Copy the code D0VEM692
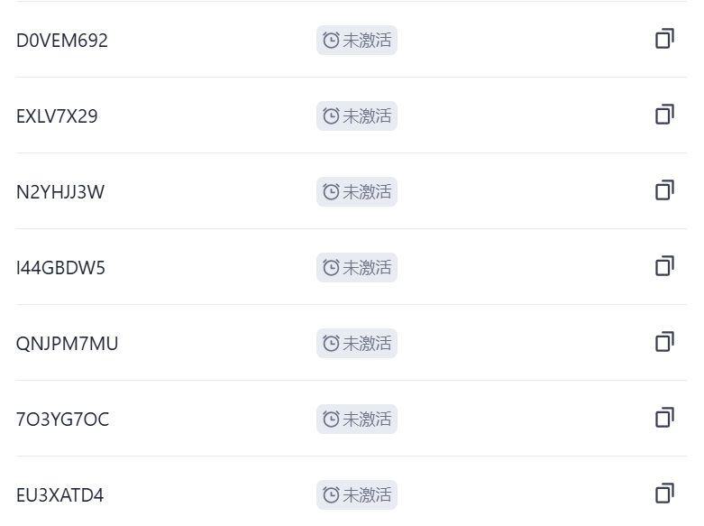704x526 pixels. 664,39
